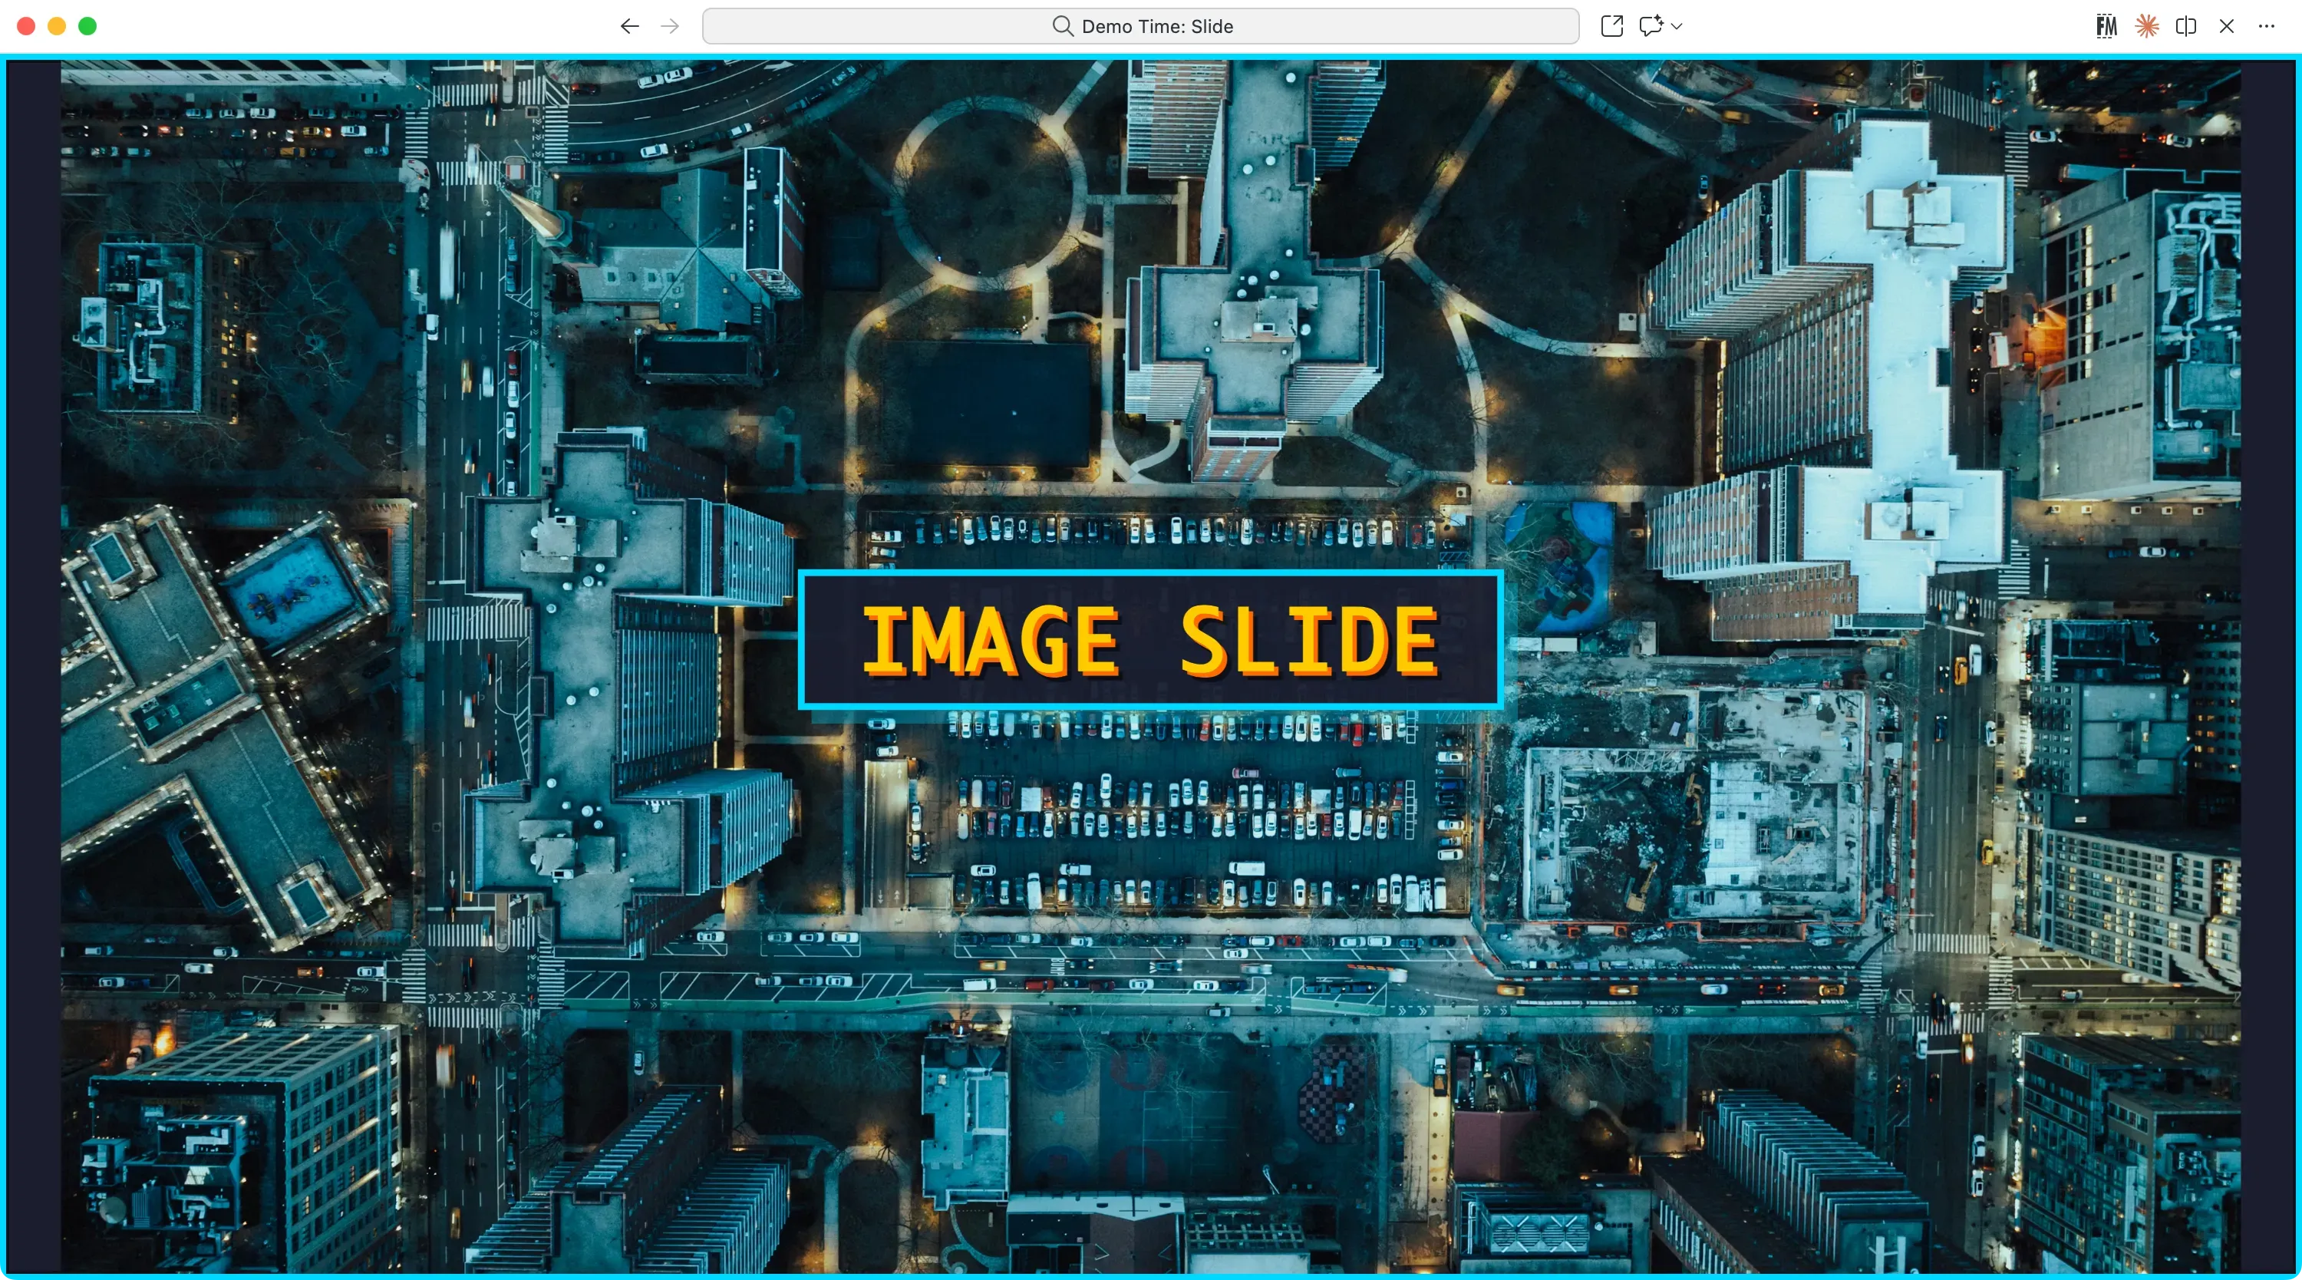Click the yellow minimize traffic light
This screenshot has width=2302, height=1280.
point(58,26)
